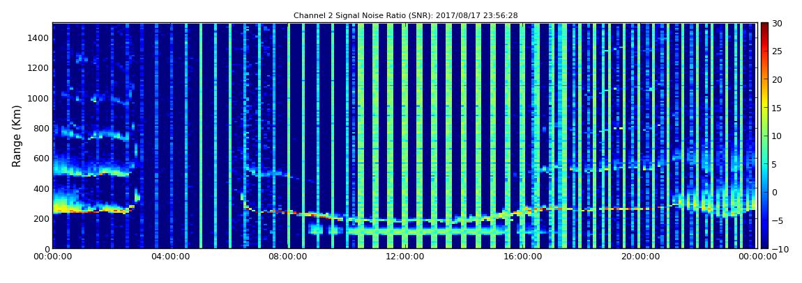Viewport: 802px width, 283px height.
Task: Click the "Range (Km)" y-axis label
Action: (x=16, y=136)
